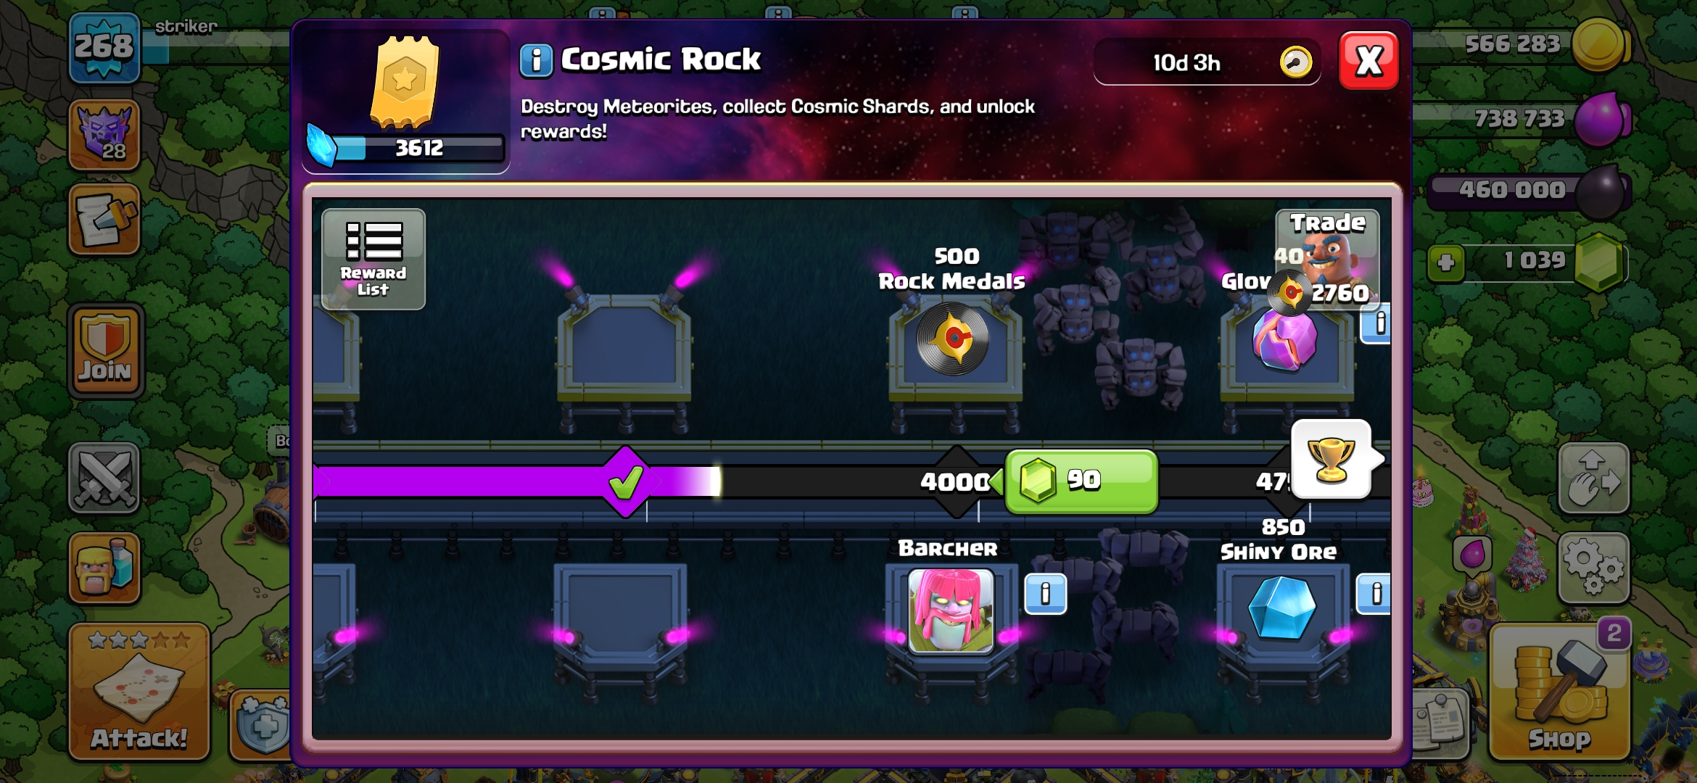
Task: Open settings gears icon
Action: tap(1594, 568)
